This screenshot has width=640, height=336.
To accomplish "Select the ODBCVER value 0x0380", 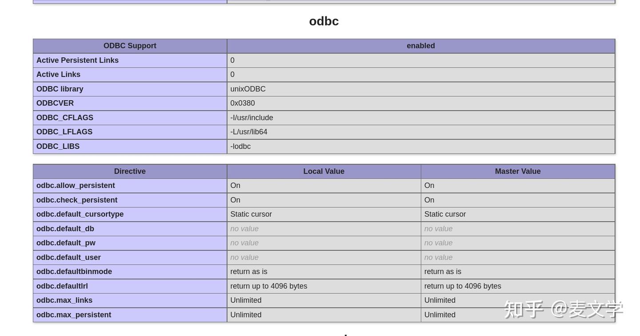I will 243,103.
